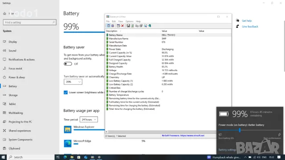Click the Home icon in Settings sidebar
The height and width of the screenshot is (160, 285).
pos(4,14)
